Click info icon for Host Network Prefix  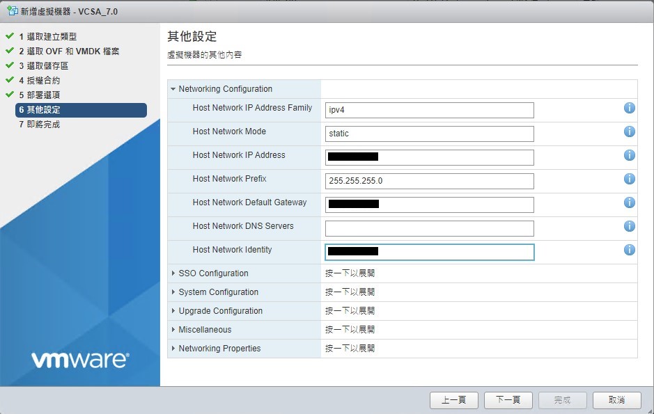point(630,179)
